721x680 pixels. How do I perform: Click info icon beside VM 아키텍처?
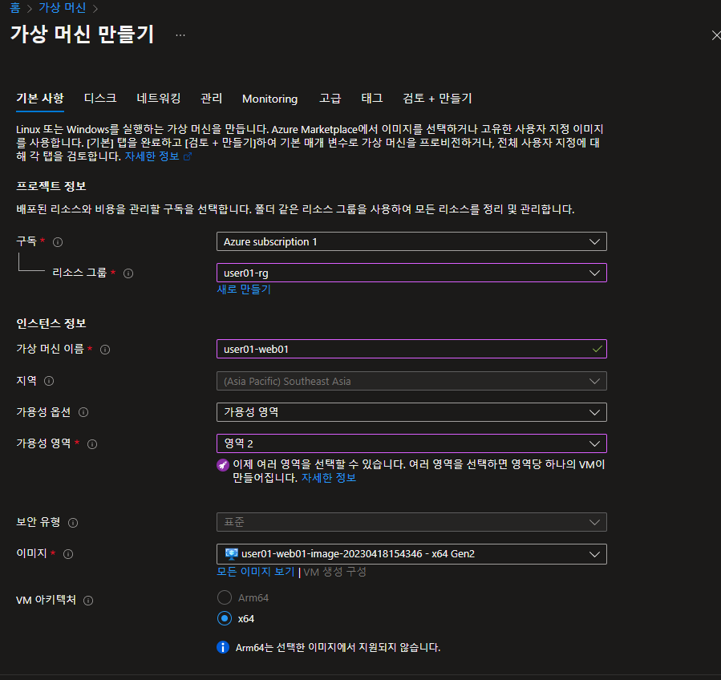[x=88, y=601]
